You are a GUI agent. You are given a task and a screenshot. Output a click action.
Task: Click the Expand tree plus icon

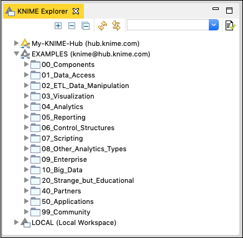pos(58,26)
